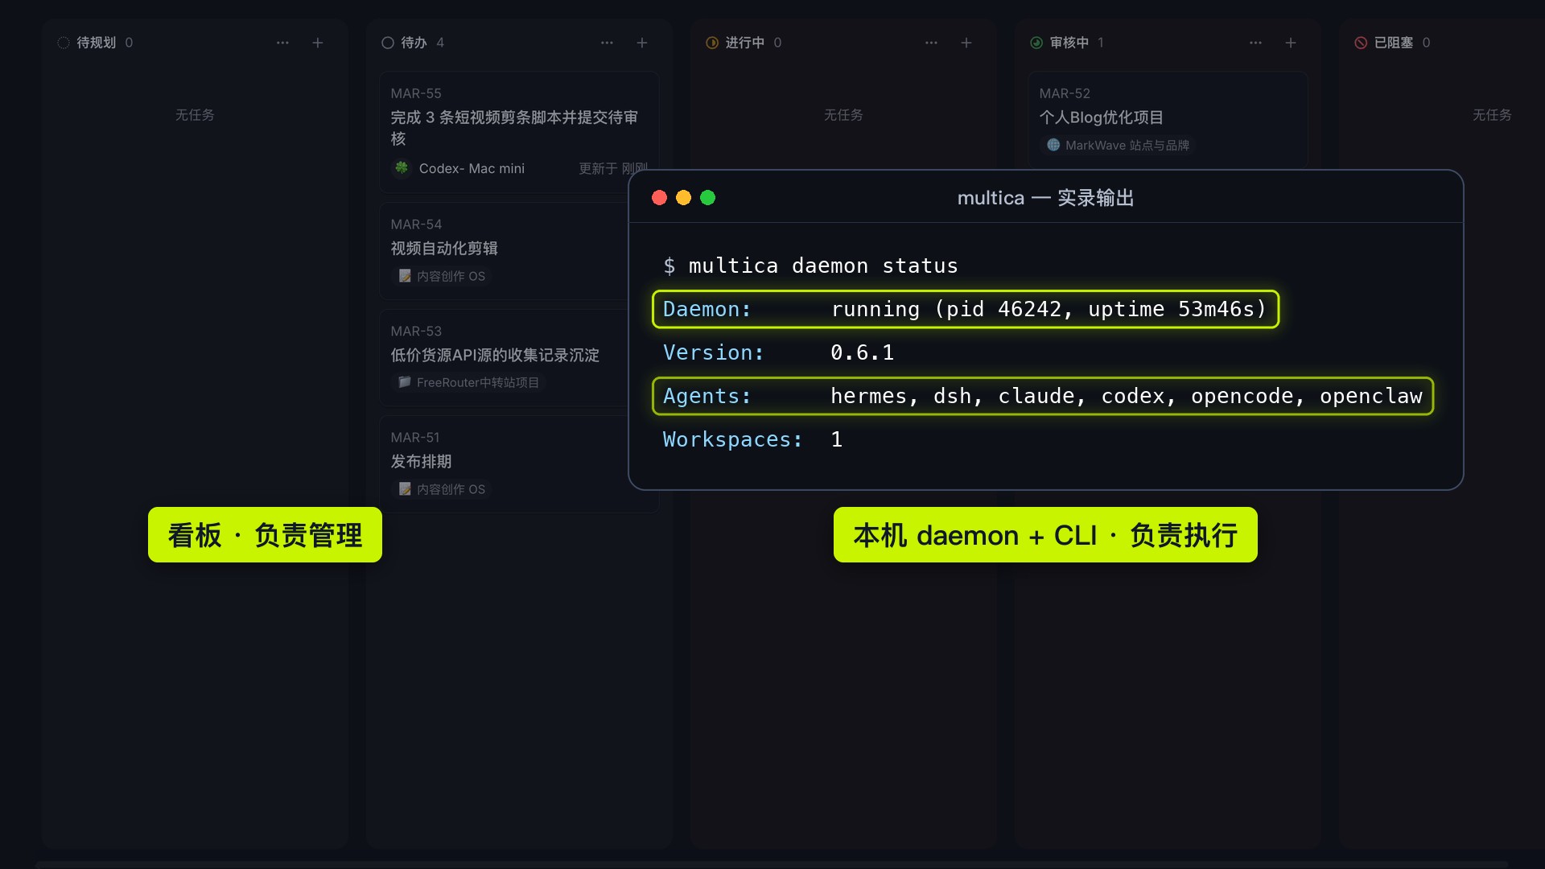Click the Version 0.6.1 line
The width and height of the screenshot is (1545, 869).
pos(778,352)
